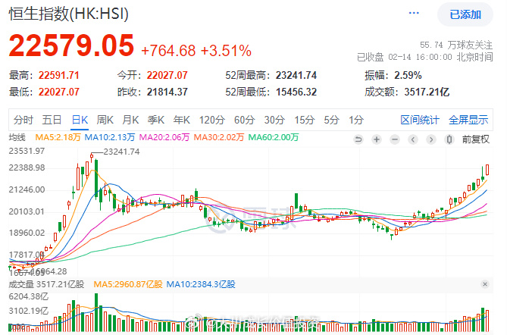Switch to the 1分 interval tab
This screenshot has width=507, height=335.
point(356,120)
